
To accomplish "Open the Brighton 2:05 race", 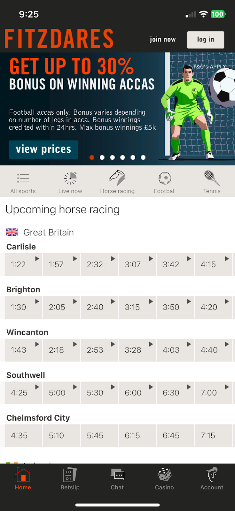I will [x=61, y=307].
